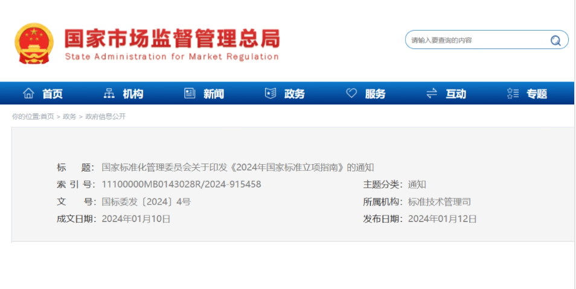Viewport: 576px width, 289px height.
Task: Click the 成文日期 value 2024年01月10日
Action: 136,219
